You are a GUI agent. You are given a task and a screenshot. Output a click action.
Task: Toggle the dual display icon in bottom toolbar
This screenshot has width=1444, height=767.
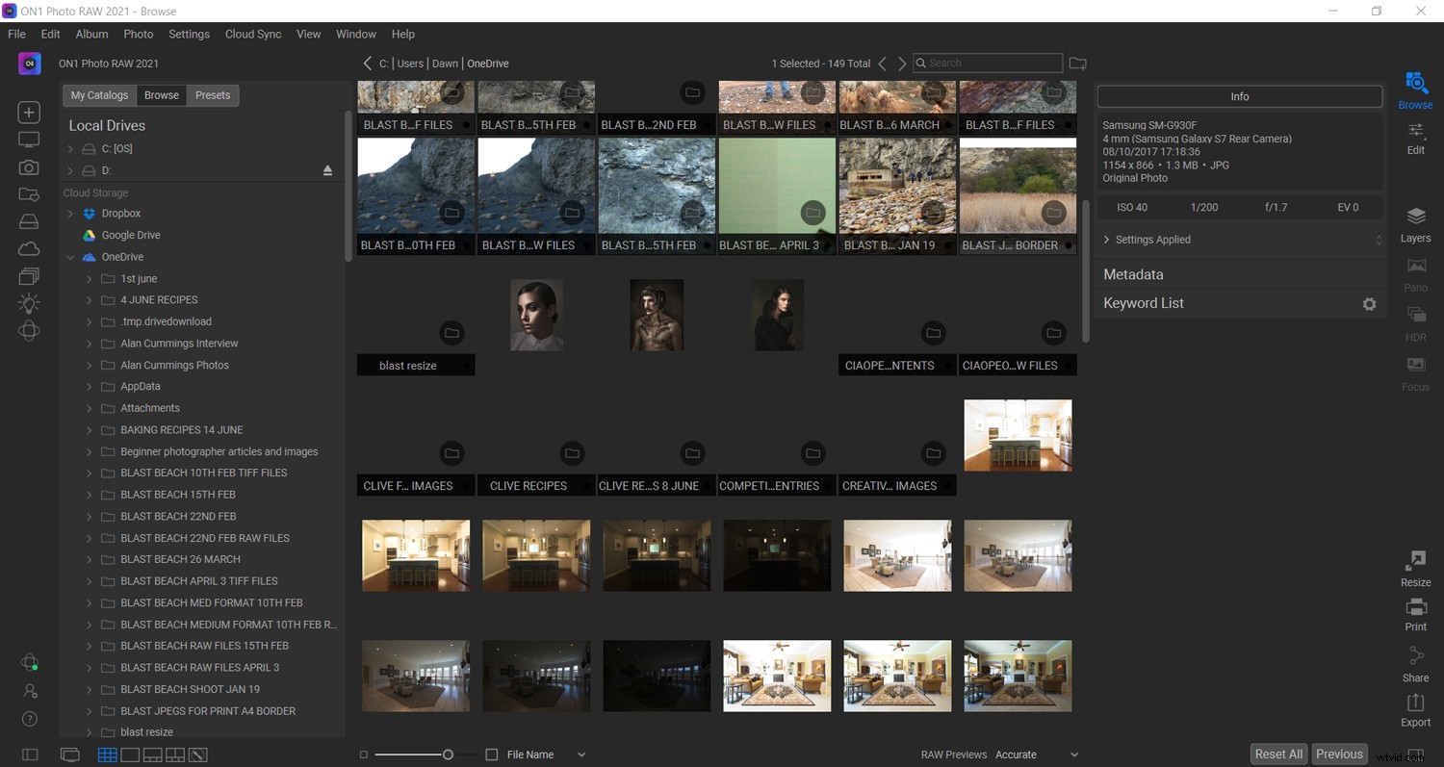coord(68,754)
